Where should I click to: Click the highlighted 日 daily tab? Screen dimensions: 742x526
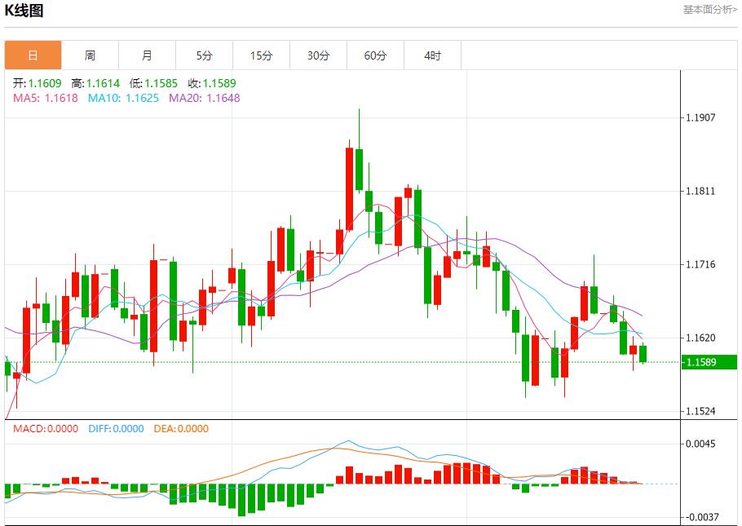(33, 55)
